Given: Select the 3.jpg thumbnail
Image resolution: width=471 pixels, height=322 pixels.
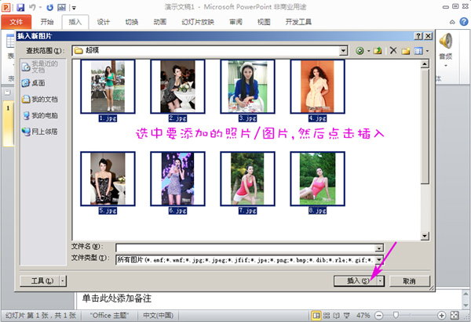Looking at the screenshot, I should click(247, 87).
